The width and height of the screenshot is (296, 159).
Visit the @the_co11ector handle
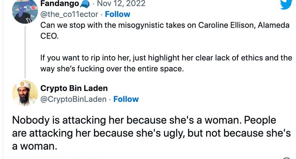tap(69, 14)
